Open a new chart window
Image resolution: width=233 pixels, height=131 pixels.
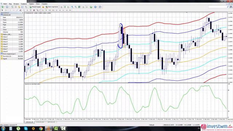pos(3,7)
